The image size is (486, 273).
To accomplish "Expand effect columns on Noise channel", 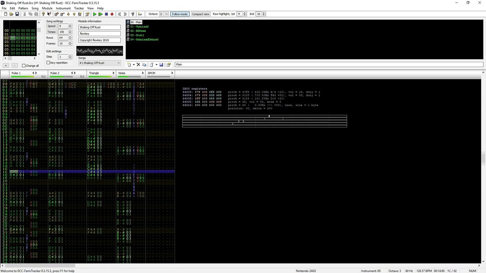I will coord(143,73).
